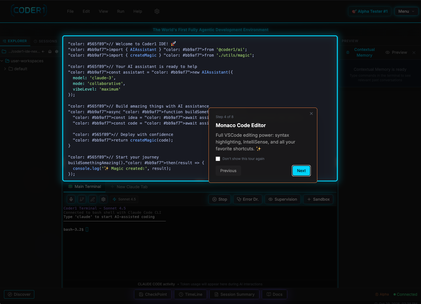Switch to the Sessions tab

[x=45, y=41]
